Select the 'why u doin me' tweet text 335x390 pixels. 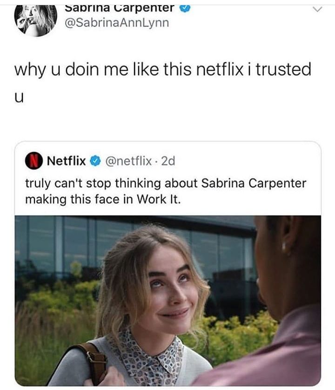click(163, 82)
